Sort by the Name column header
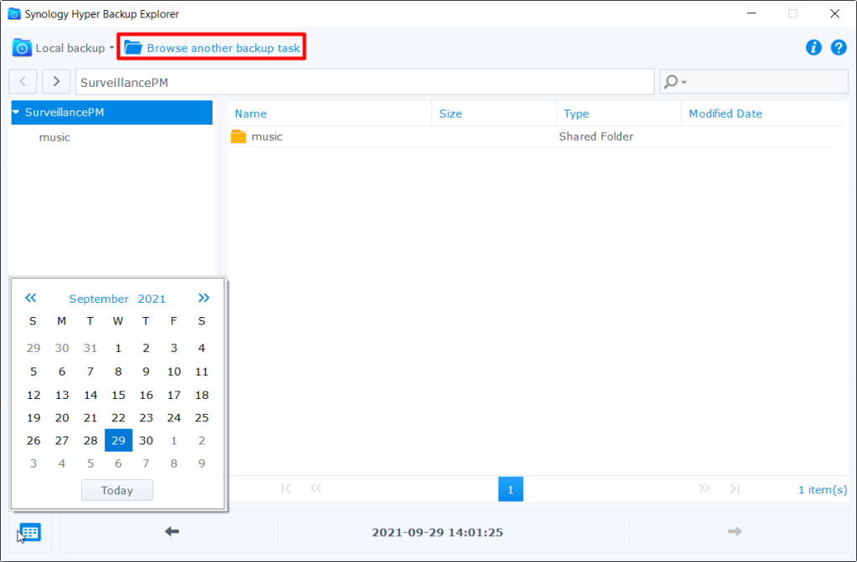The image size is (857, 562). 329,114
